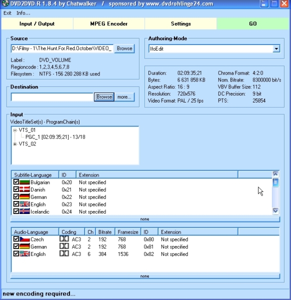This screenshot has height=300, width=291.
Task: Click the Source Browse button
Action: click(124, 48)
